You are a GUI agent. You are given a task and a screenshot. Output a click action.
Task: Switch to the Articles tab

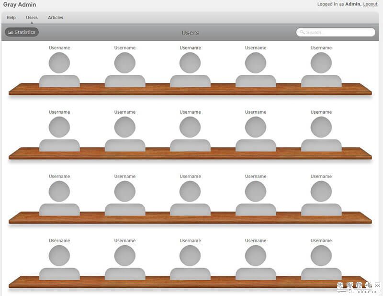56,18
